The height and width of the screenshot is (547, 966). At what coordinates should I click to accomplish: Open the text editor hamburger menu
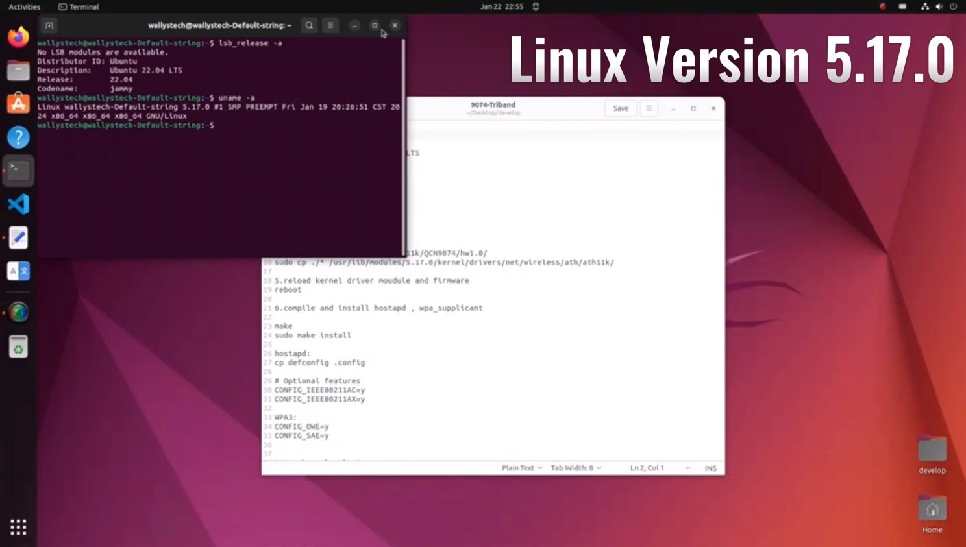649,108
